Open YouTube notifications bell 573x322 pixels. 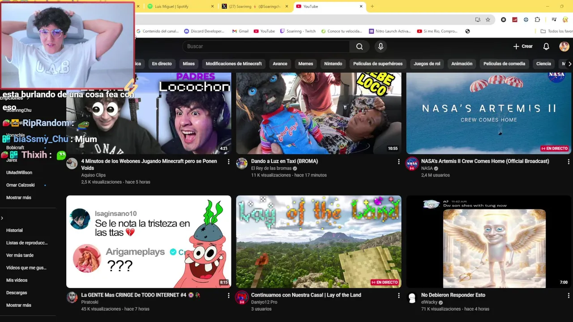point(546,47)
